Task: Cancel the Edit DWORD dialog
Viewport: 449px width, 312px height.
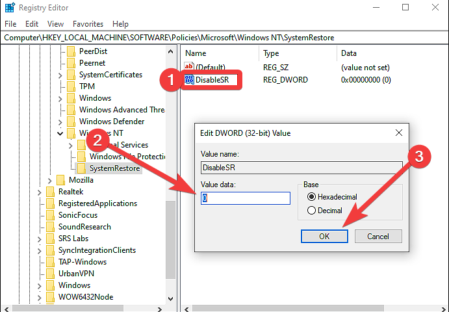Action: 378,237
